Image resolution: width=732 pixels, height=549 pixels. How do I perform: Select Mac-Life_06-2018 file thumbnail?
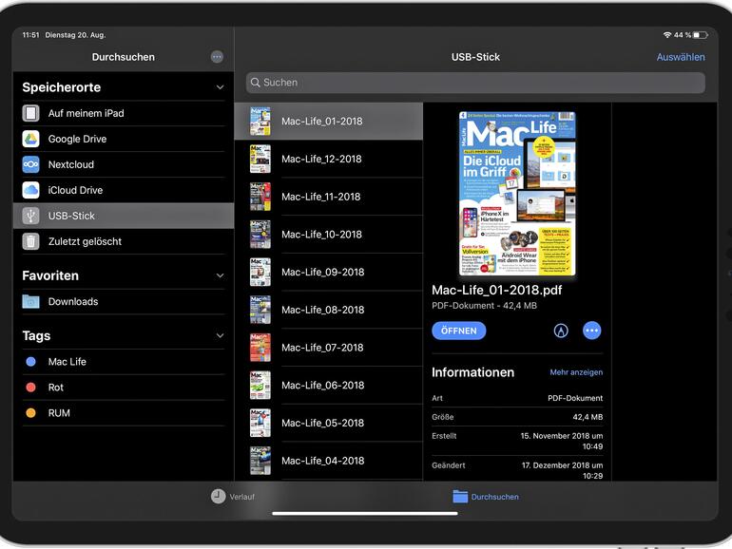(260, 386)
